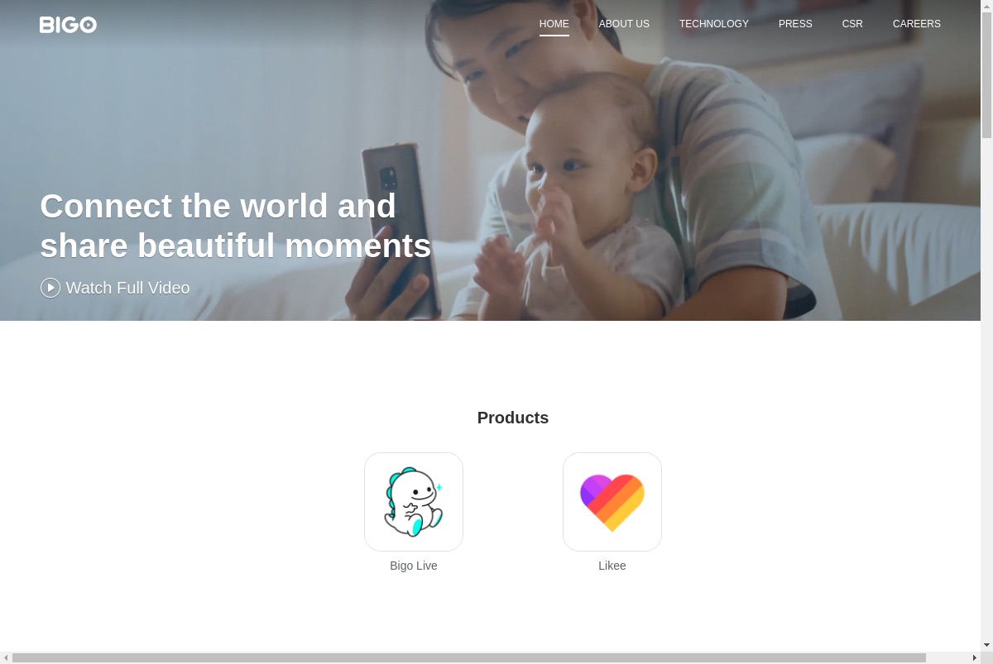The height and width of the screenshot is (664, 993).
Task: Go to the HOME nav item
Action: coord(554,24)
